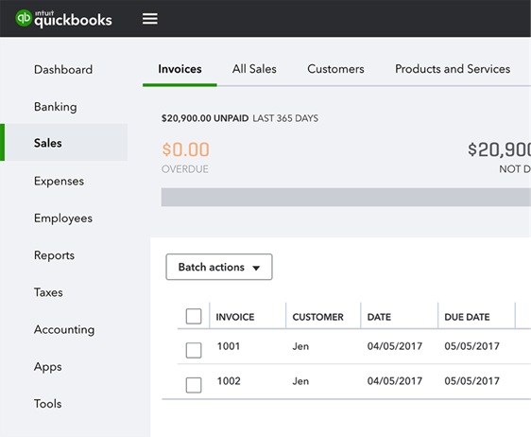
Task: Select the invoice 1002 checkbox
Action: [x=194, y=385]
